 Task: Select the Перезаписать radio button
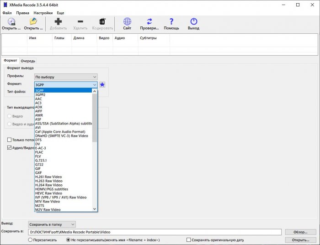[30, 240]
